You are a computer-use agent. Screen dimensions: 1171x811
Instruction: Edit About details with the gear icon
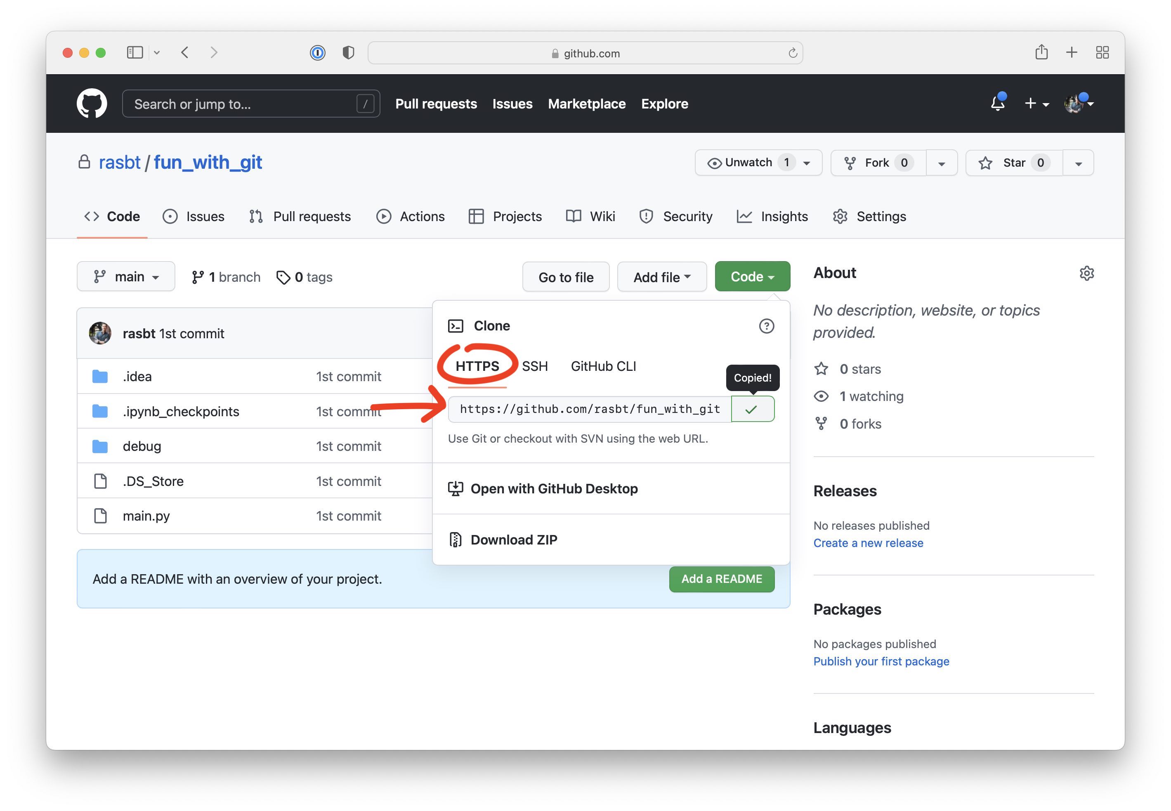pyautogui.click(x=1086, y=273)
